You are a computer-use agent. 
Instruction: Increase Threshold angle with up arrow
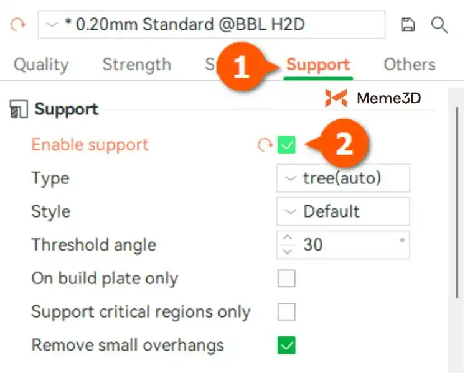[x=286, y=238]
